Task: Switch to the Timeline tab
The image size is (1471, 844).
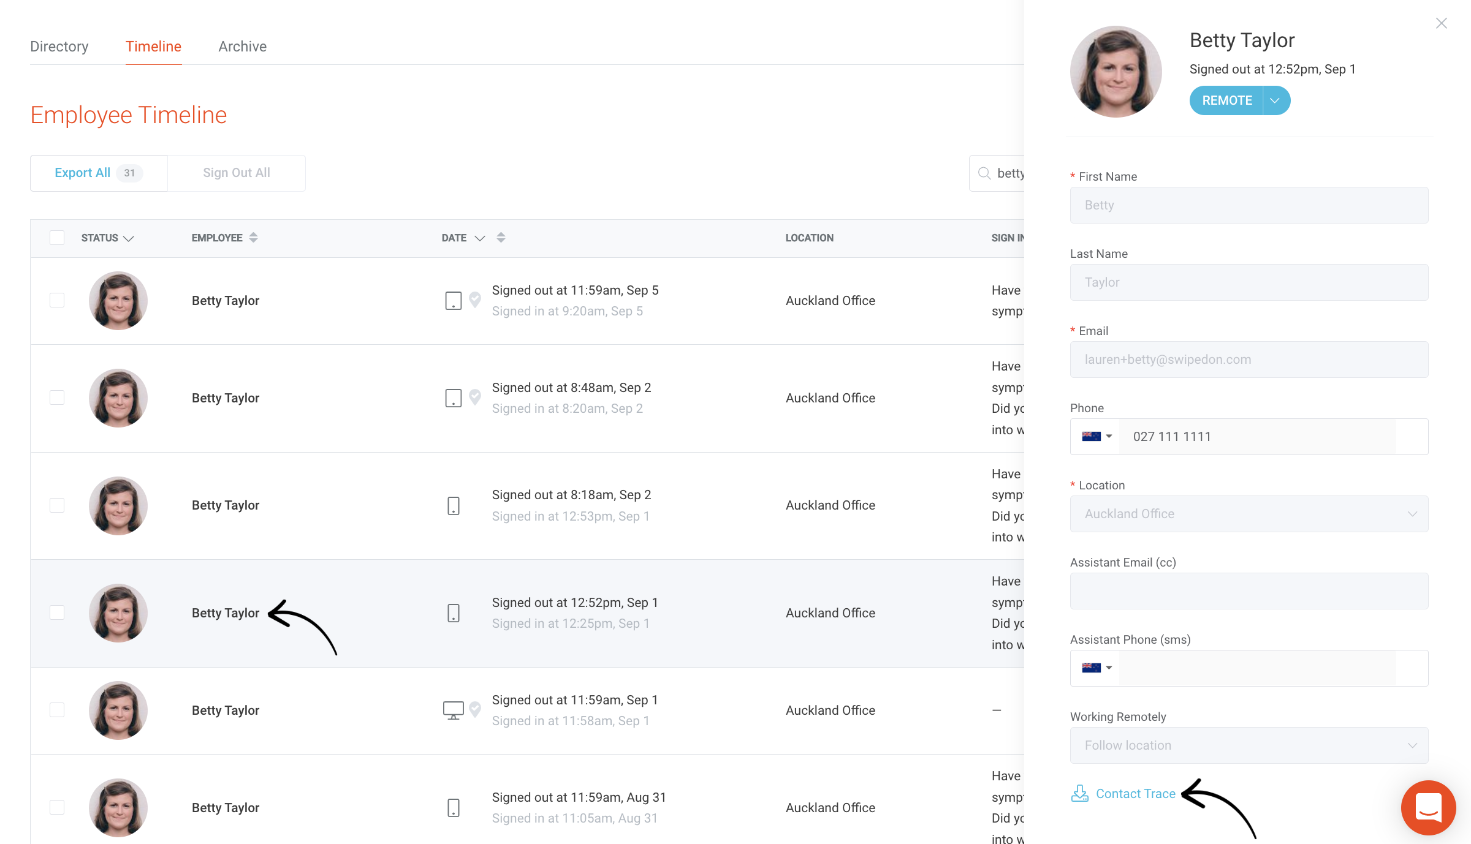Action: [153, 47]
